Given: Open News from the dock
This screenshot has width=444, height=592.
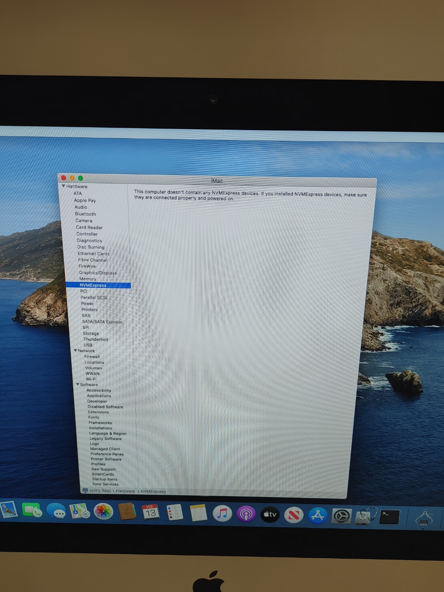Looking at the screenshot, I should point(294,515).
